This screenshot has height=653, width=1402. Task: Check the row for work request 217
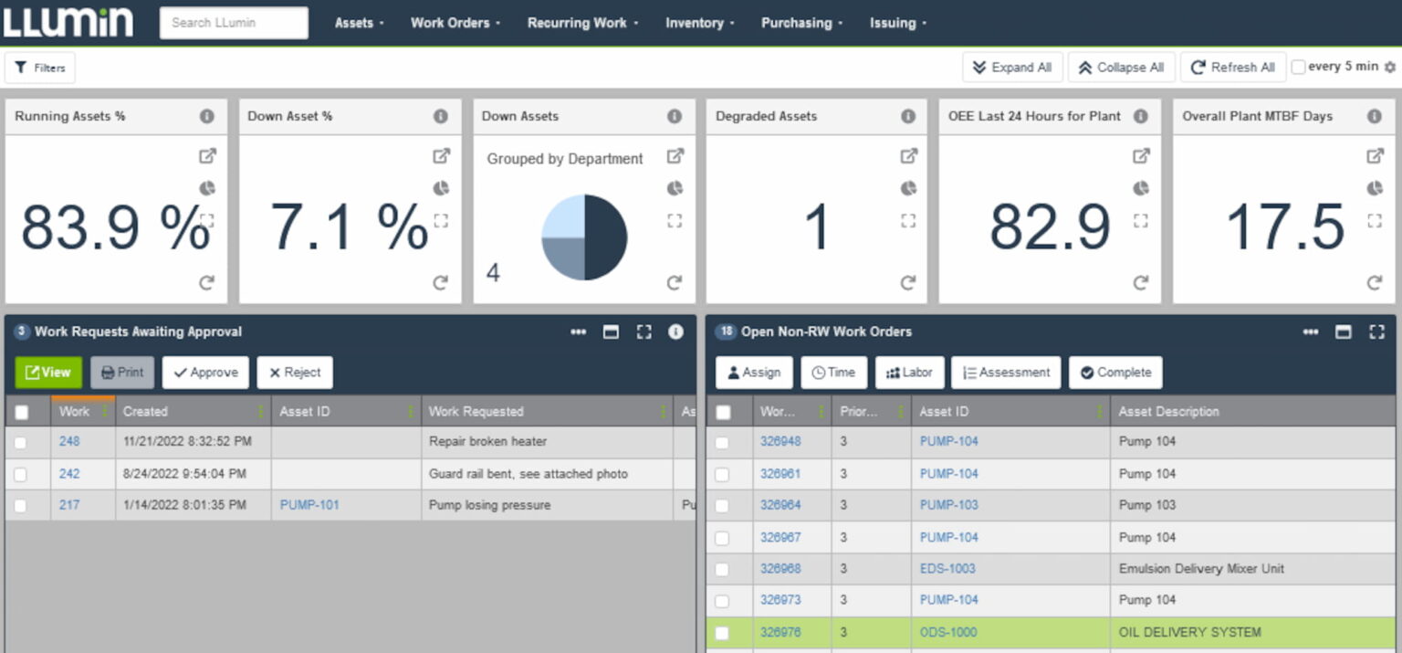tap(20, 505)
